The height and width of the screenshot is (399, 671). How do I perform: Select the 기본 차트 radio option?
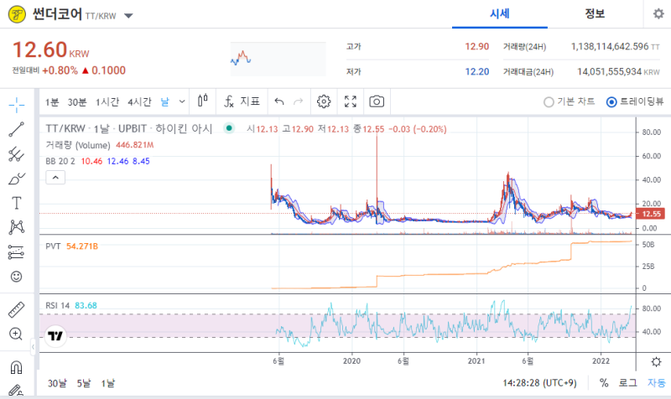tap(570, 101)
